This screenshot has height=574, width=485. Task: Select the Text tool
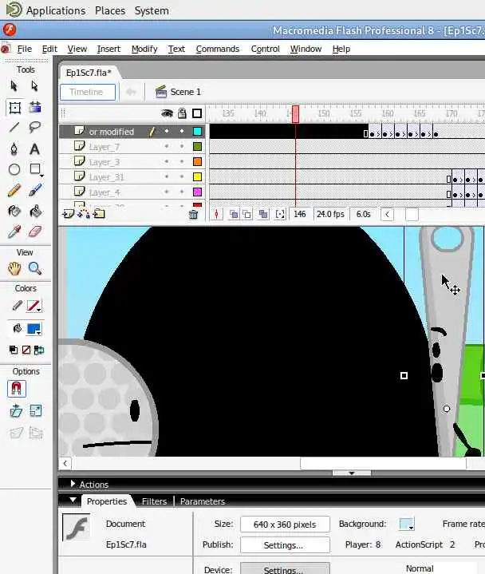[x=35, y=149]
